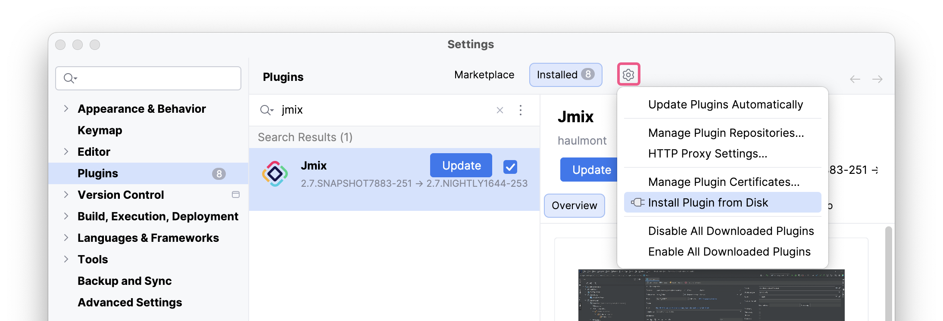Open Advanced Settings page

tap(130, 302)
